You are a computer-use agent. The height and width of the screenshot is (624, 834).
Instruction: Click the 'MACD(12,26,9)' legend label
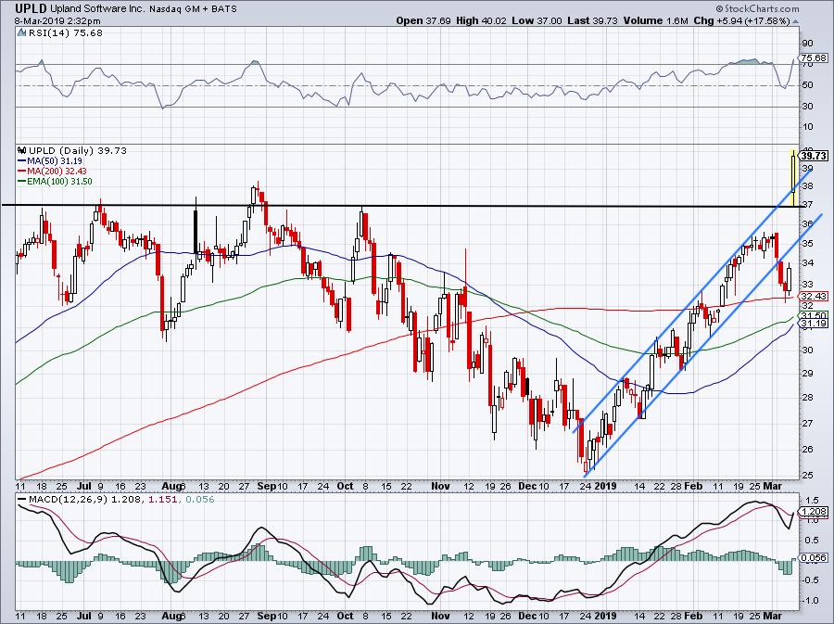click(x=68, y=500)
